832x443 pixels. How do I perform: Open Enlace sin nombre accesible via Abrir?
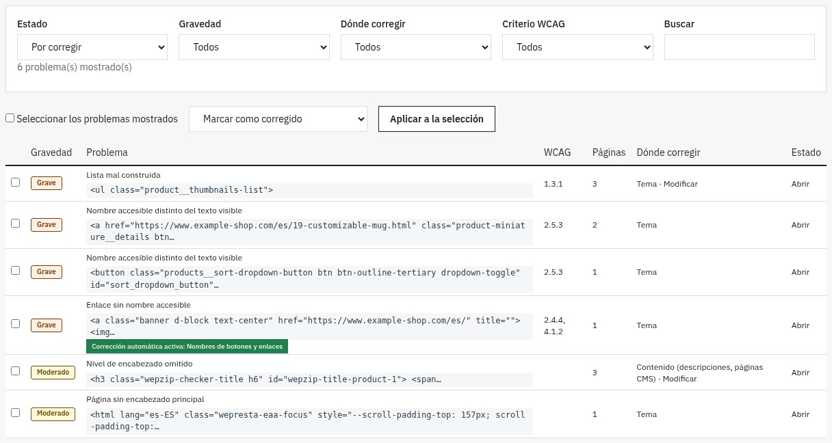tap(801, 325)
